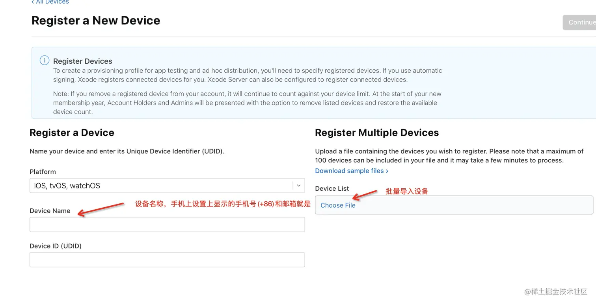
Task: Click the chevron arrow of the Platform selector
Action: pyautogui.click(x=298, y=186)
